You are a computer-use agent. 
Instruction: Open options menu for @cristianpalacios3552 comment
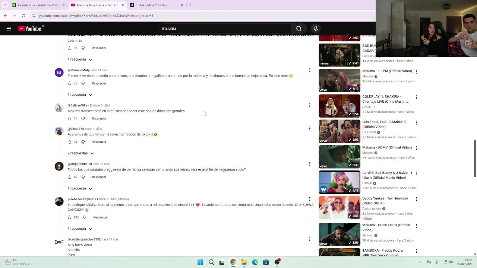[x=309, y=239]
